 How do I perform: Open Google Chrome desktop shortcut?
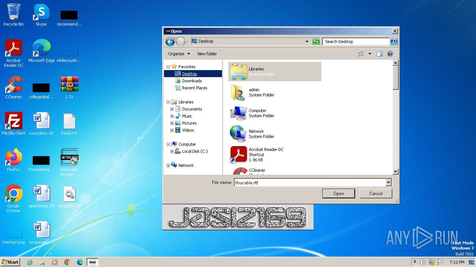pyautogui.click(x=13, y=199)
